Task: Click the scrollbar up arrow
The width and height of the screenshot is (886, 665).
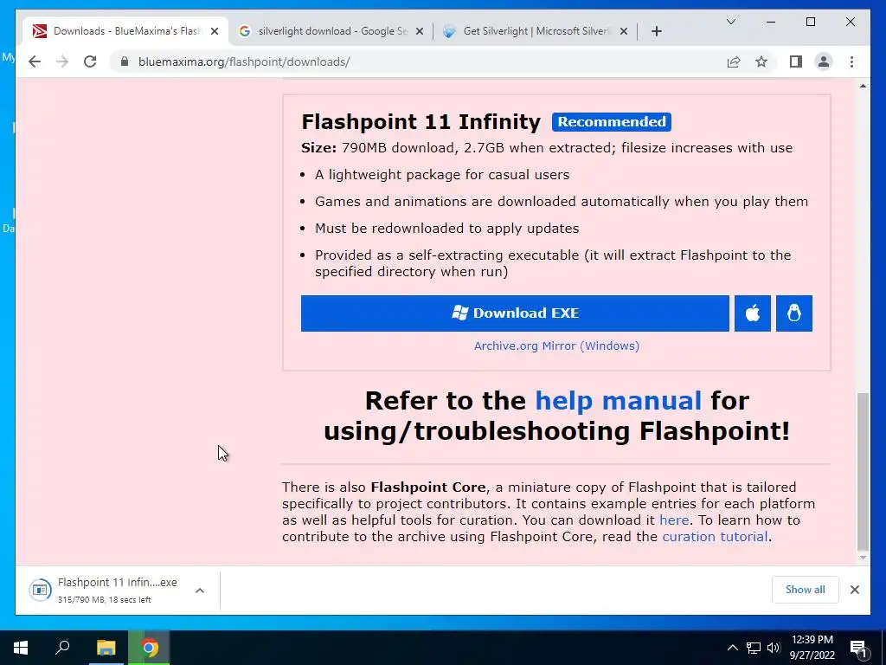Action: (x=863, y=86)
